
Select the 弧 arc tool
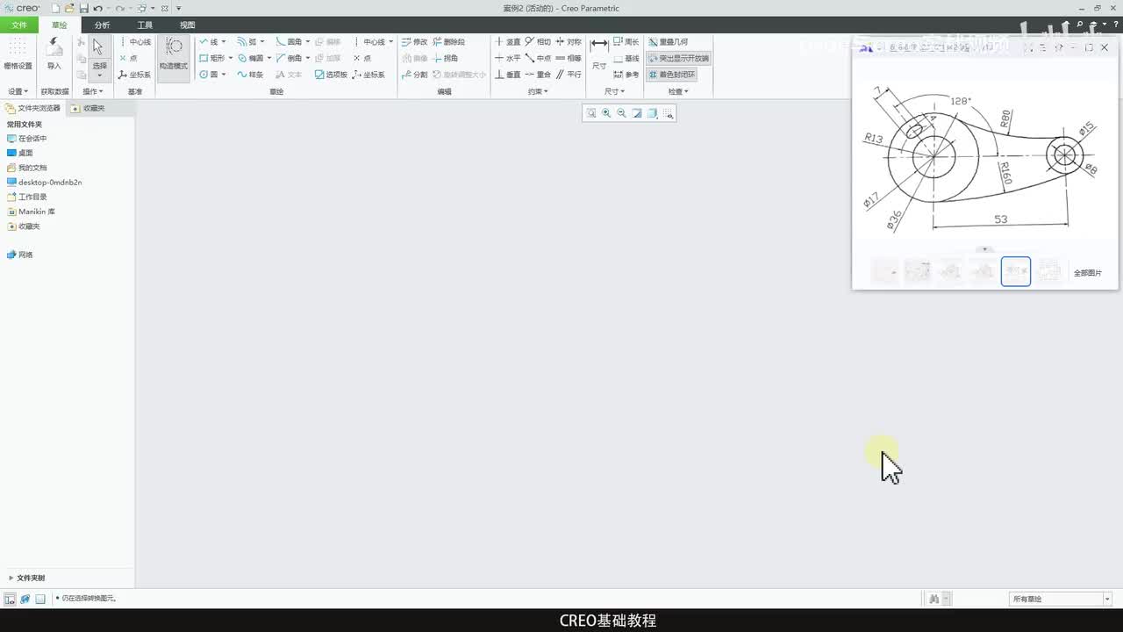(x=247, y=41)
